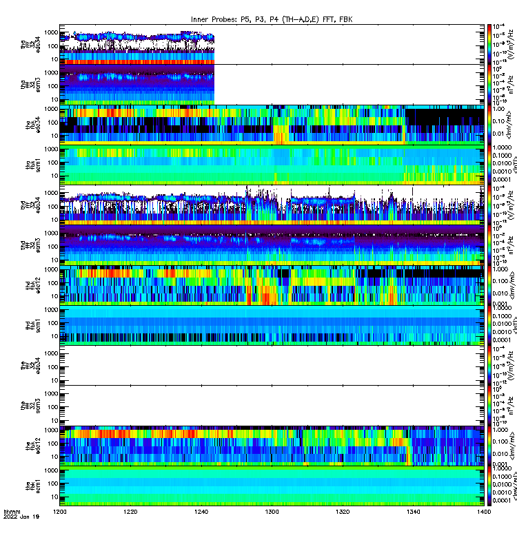Click the 'tha fff 32 edc34' panel label
Screen dimensions: 517x551
(x=30, y=45)
